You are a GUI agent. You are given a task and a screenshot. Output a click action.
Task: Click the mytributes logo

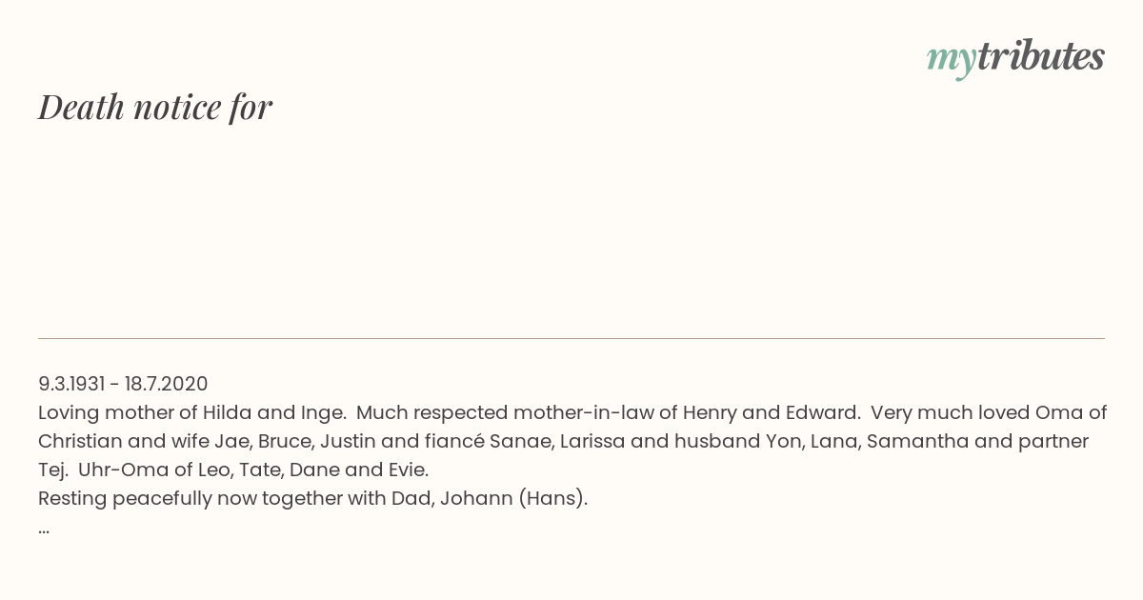coord(1015,57)
